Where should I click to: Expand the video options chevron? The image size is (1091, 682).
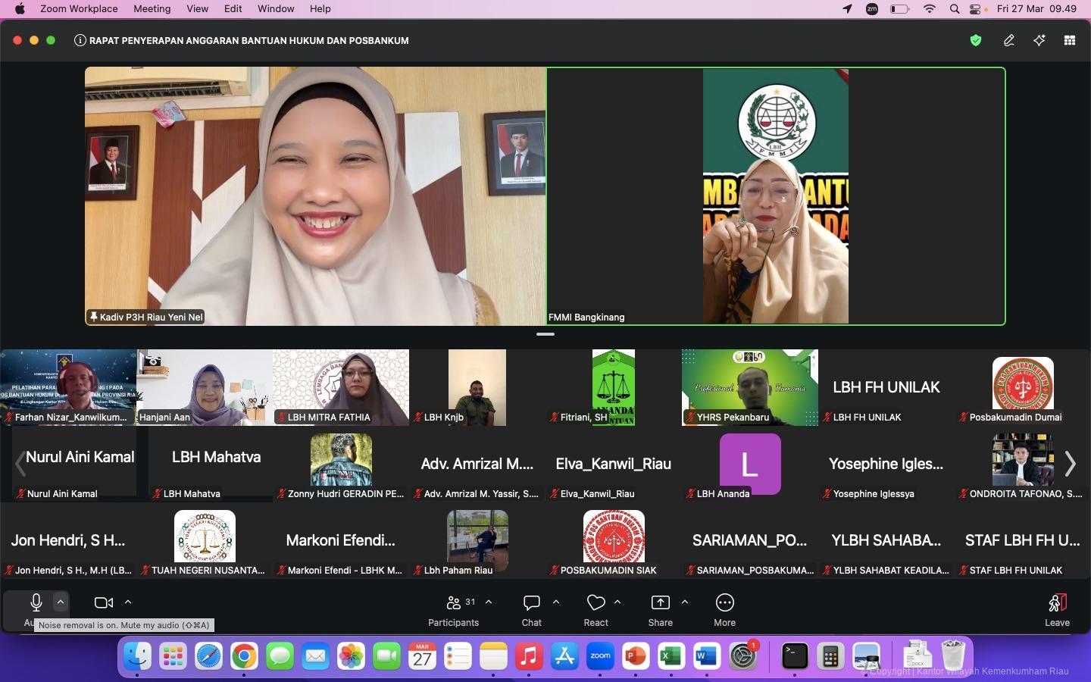pyautogui.click(x=128, y=602)
